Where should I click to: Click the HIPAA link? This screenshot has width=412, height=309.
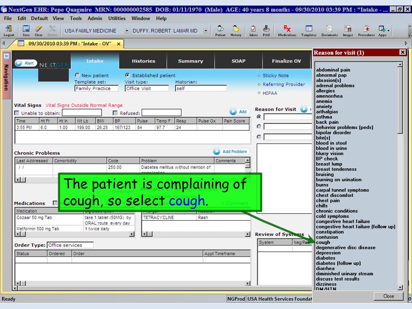tap(270, 93)
